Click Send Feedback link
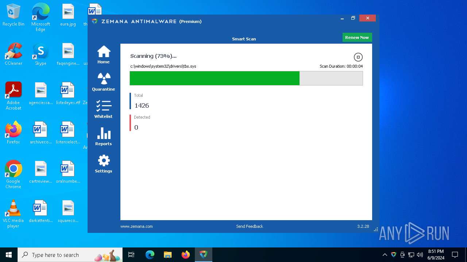Viewport: 467px width, 262px height. pyautogui.click(x=250, y=226)
